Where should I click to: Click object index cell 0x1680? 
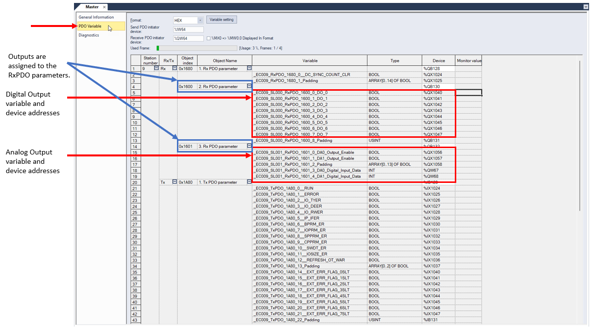(187, 69)
